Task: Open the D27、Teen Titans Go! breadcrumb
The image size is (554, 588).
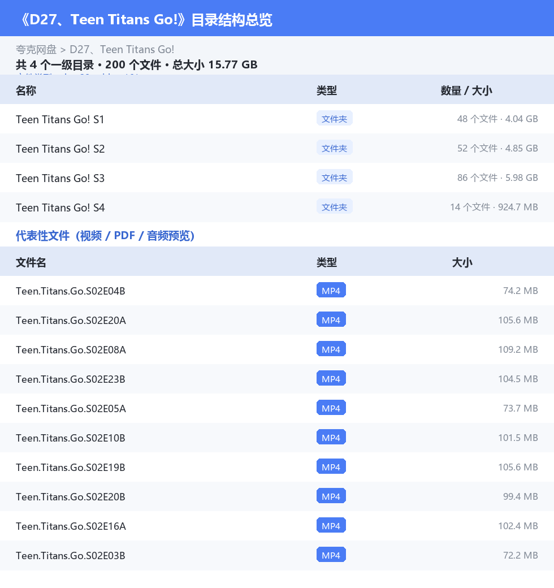Action: [122, 50]
